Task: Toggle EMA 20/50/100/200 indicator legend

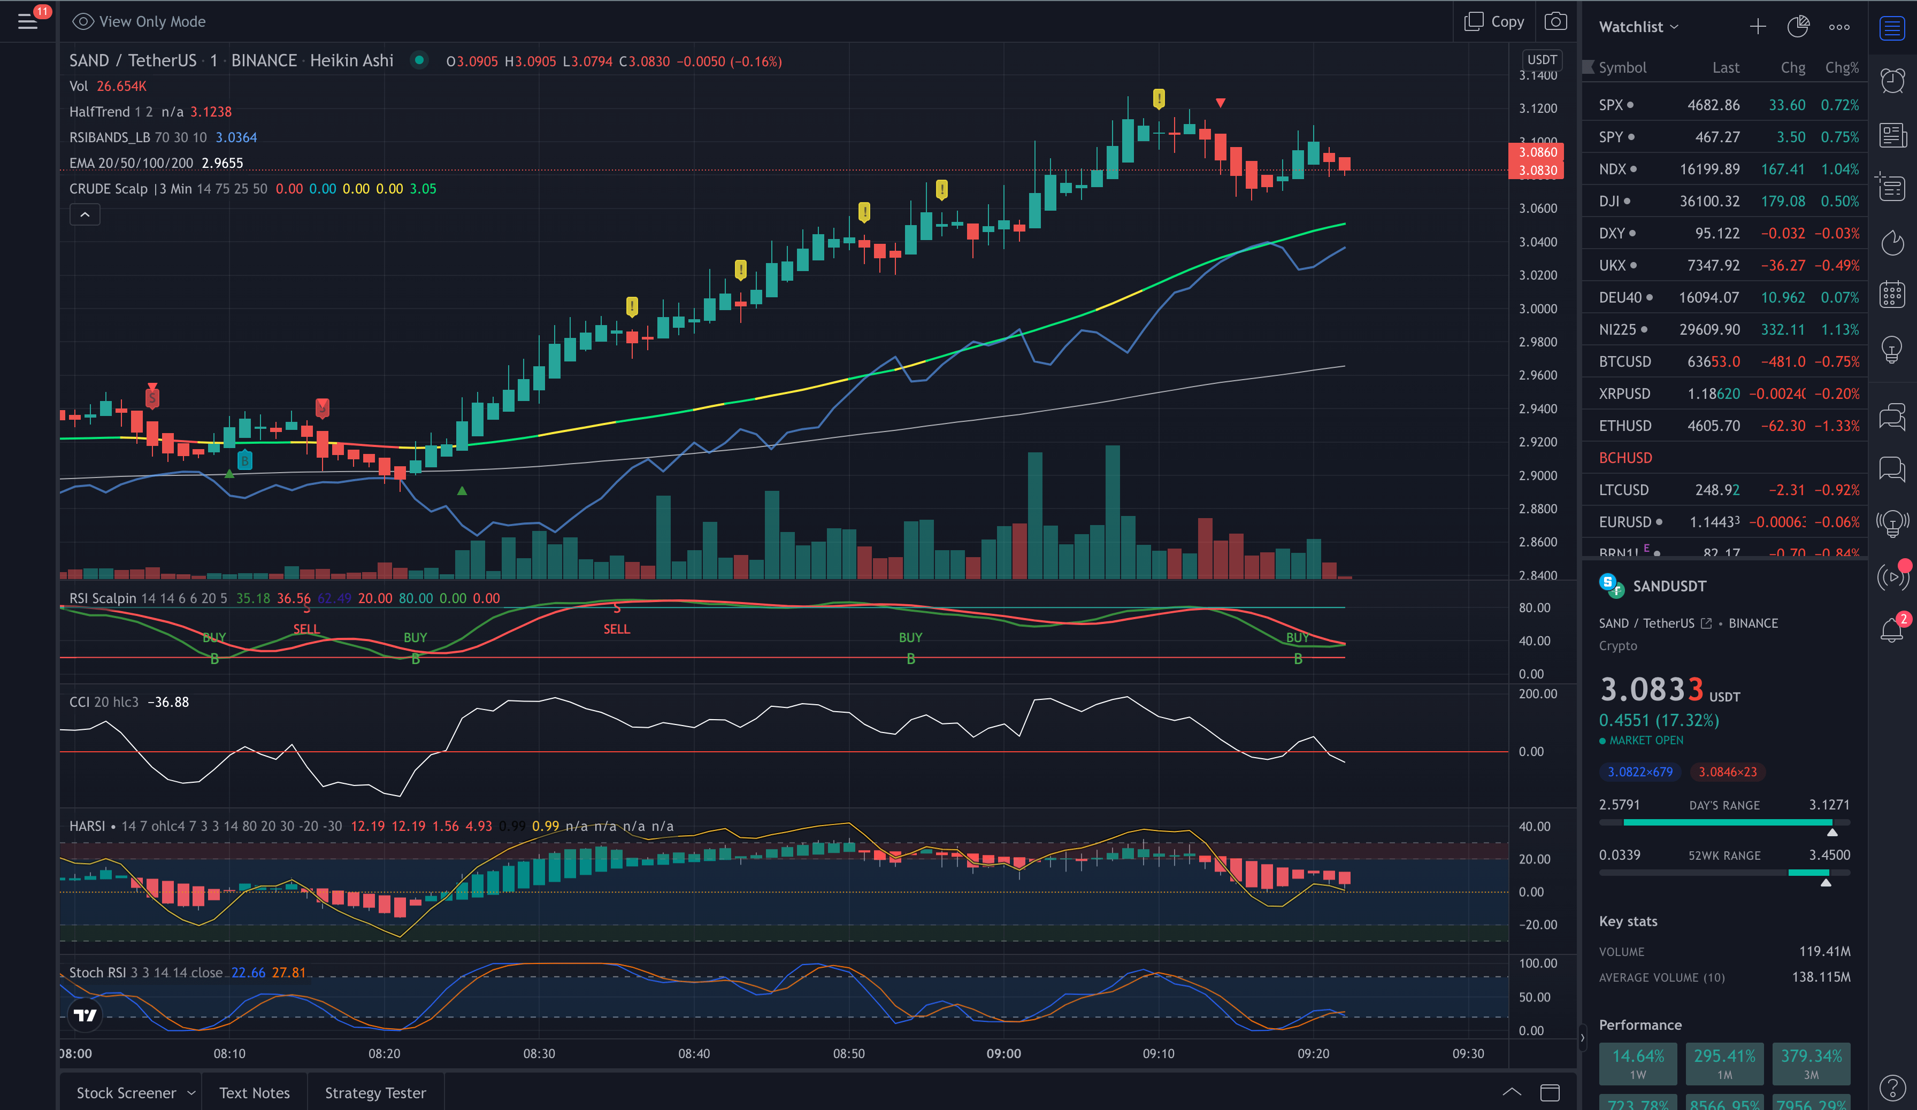Action: (157, 164)
